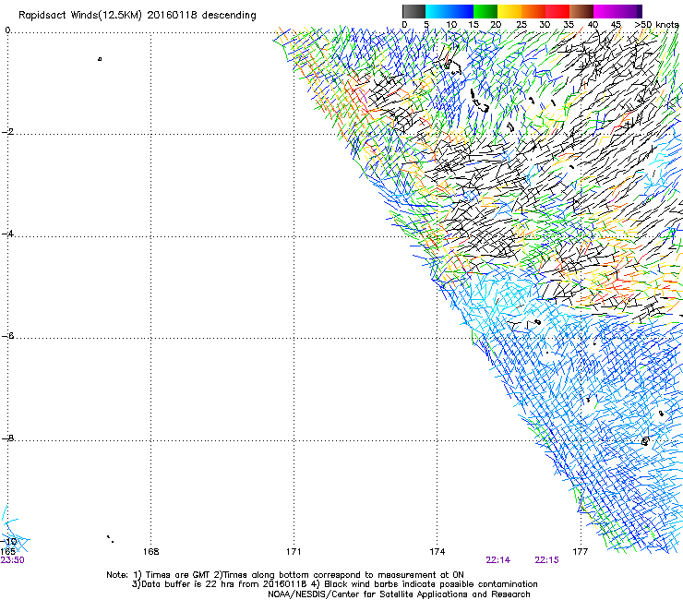The width and height of the screenshot is (683, 600).
Task: Click the '>50 knots' legend label
Action: (656, 25)
